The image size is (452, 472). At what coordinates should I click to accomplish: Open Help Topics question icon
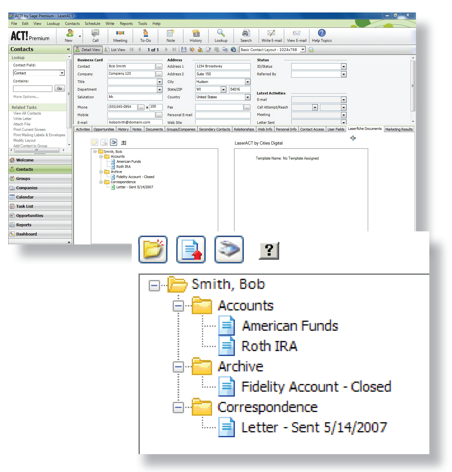coord(322,33)
